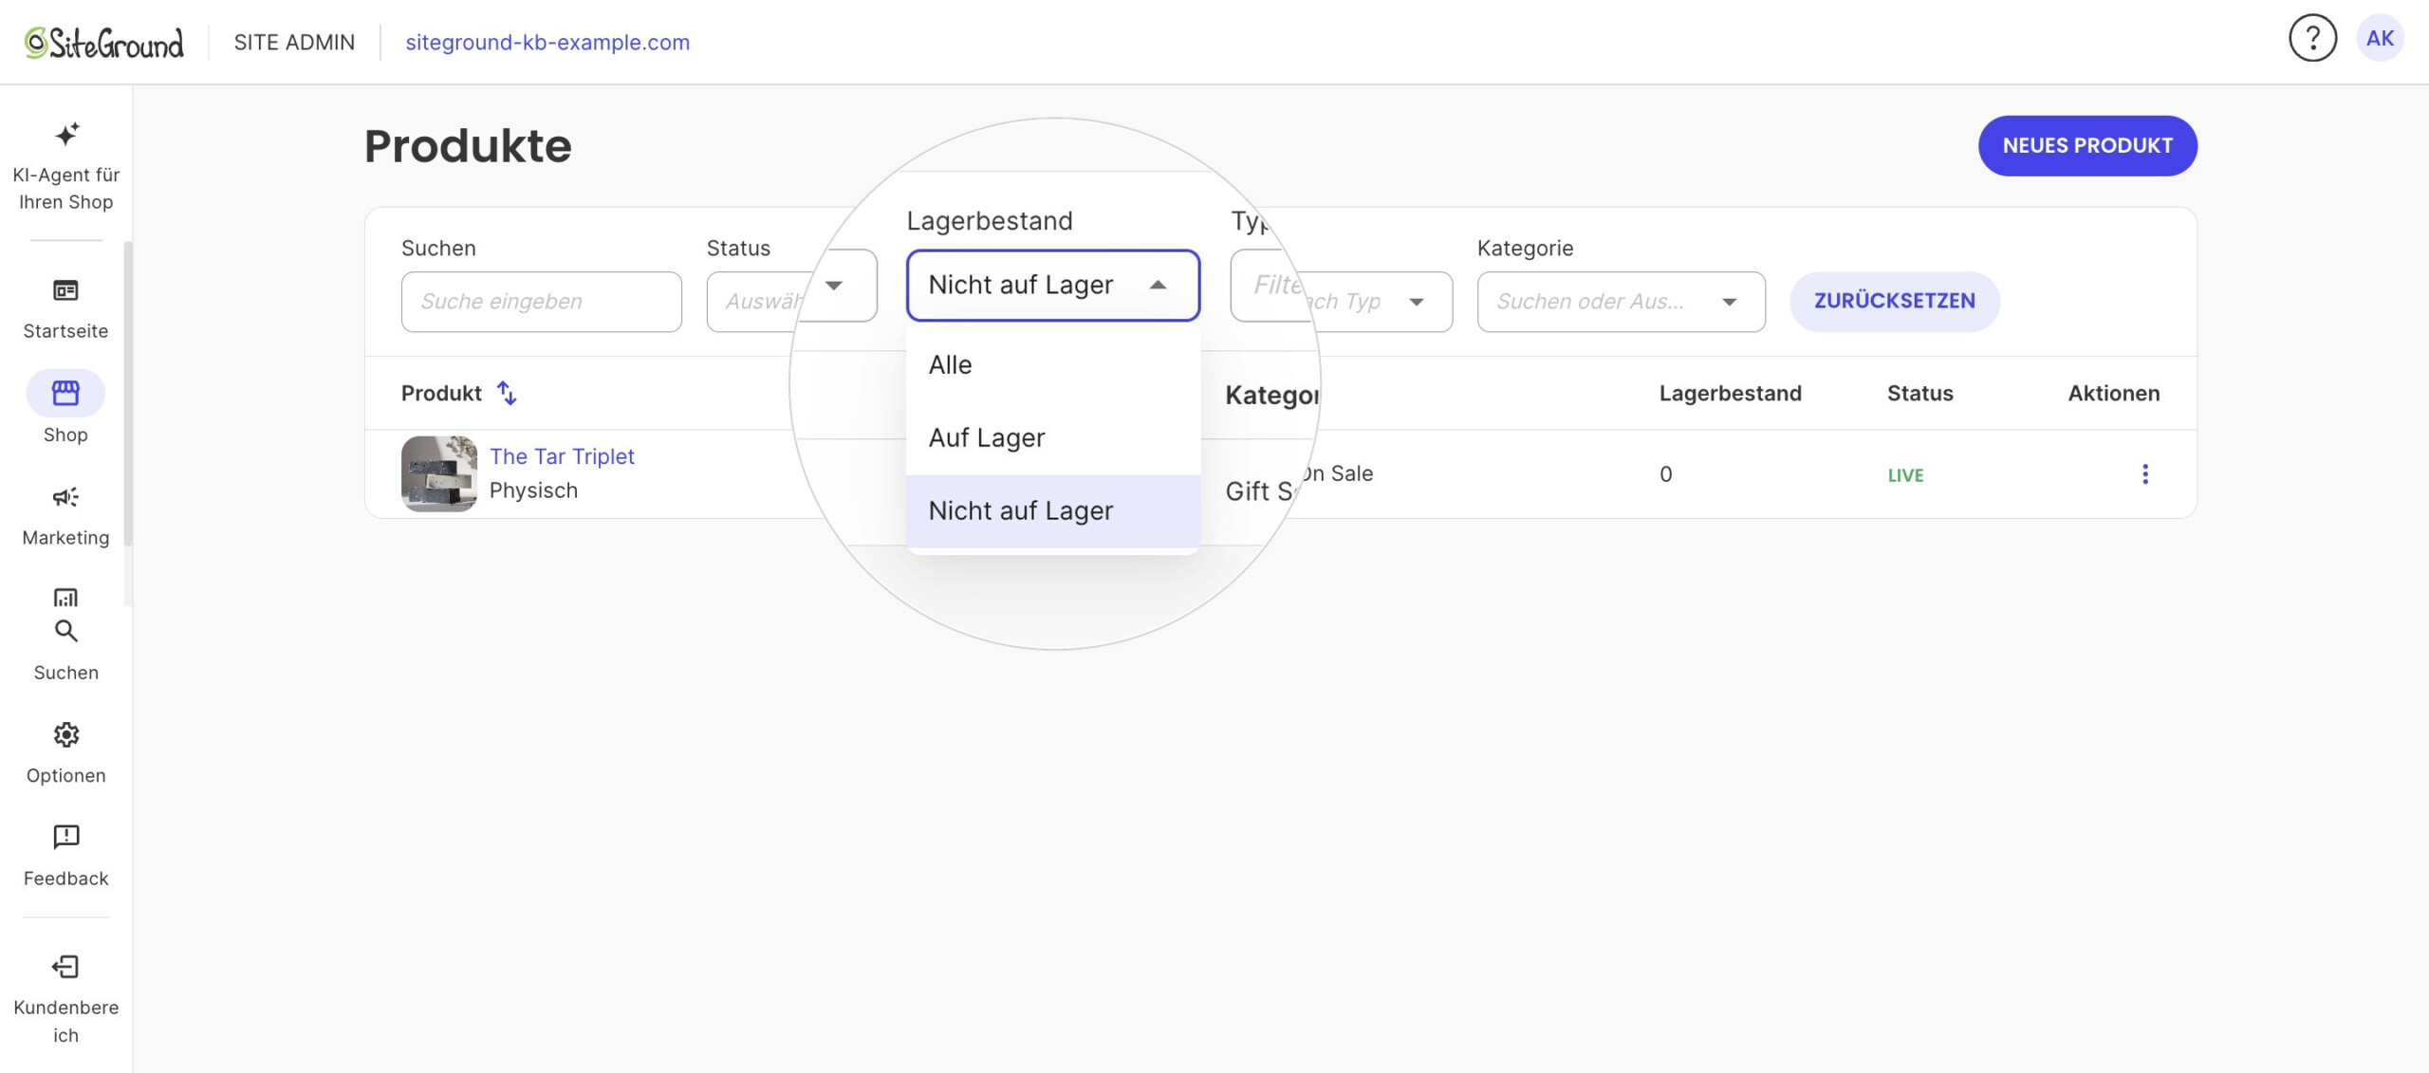The height and width of the screenshot is (1073, 2429).
Task: Open the KI-Agent für Ihren Shop sparkle icon
Action: pyautogui.click(x=65, y=134)
